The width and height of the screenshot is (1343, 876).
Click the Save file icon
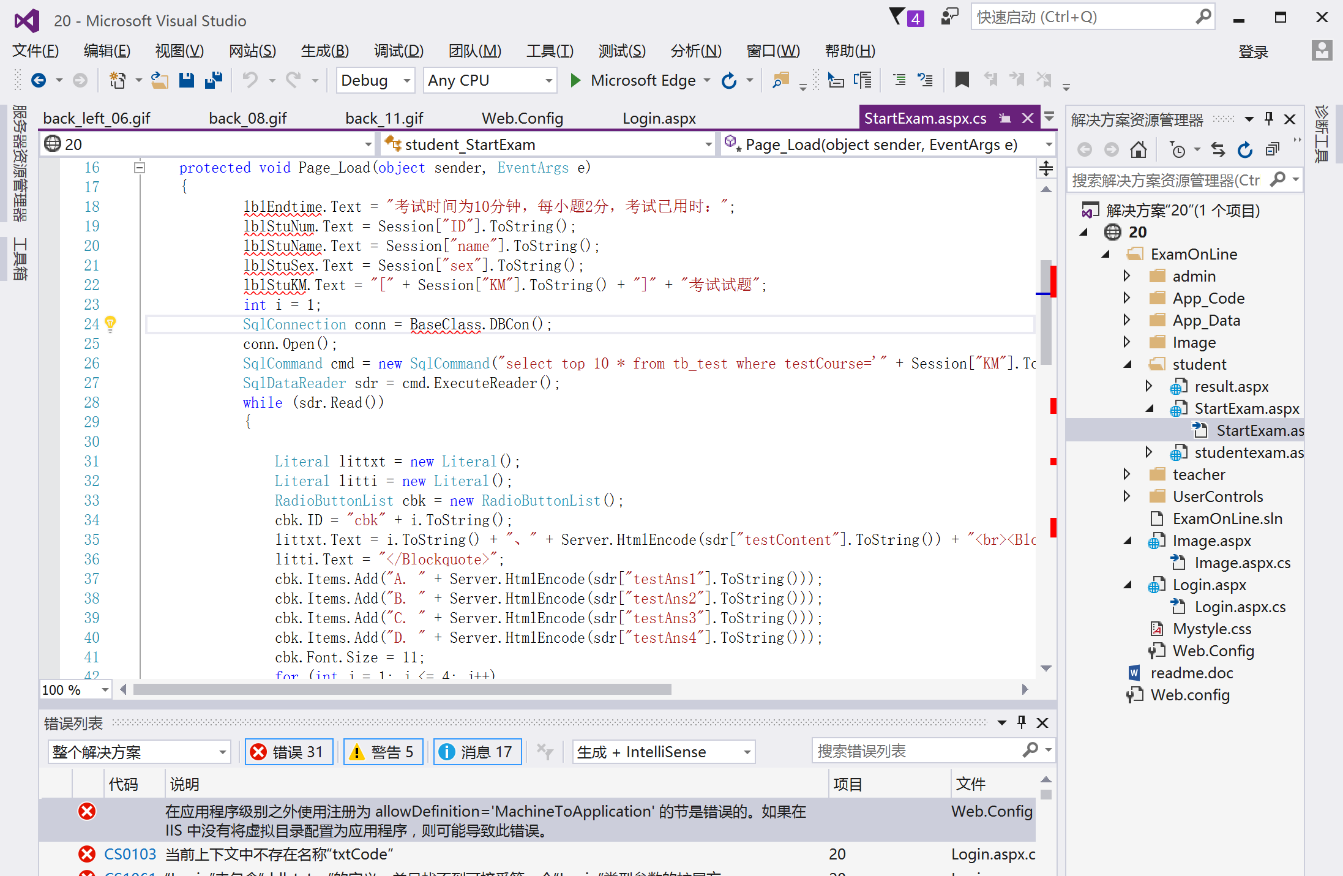pos(187,80)
